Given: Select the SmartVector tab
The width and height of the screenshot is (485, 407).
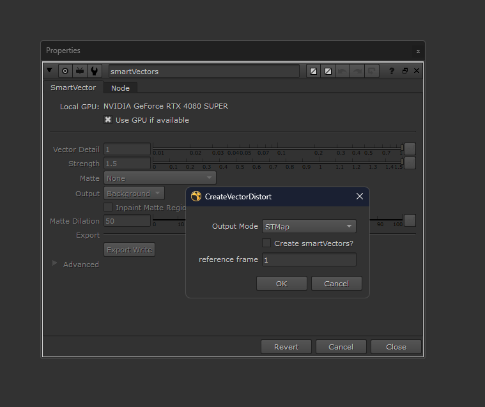Looking at the screenshot, I should (x=73, y=88).
